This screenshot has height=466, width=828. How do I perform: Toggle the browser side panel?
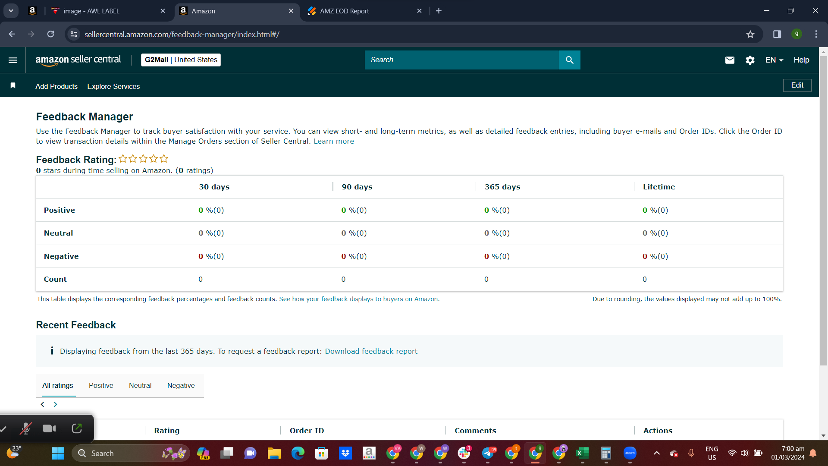point(777,34)
